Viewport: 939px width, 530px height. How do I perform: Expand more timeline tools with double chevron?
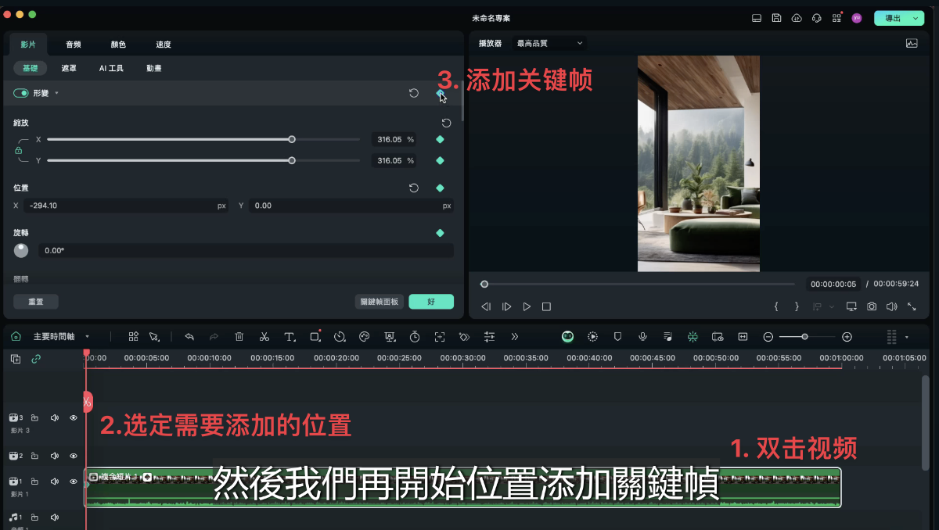coord(515,337)
